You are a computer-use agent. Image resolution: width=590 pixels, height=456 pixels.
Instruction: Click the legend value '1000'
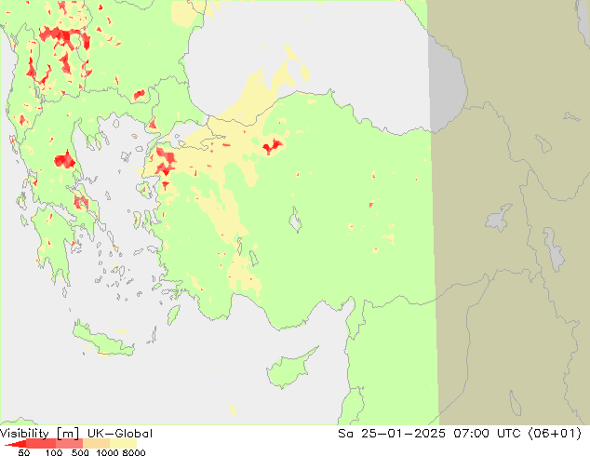point(107,452)
